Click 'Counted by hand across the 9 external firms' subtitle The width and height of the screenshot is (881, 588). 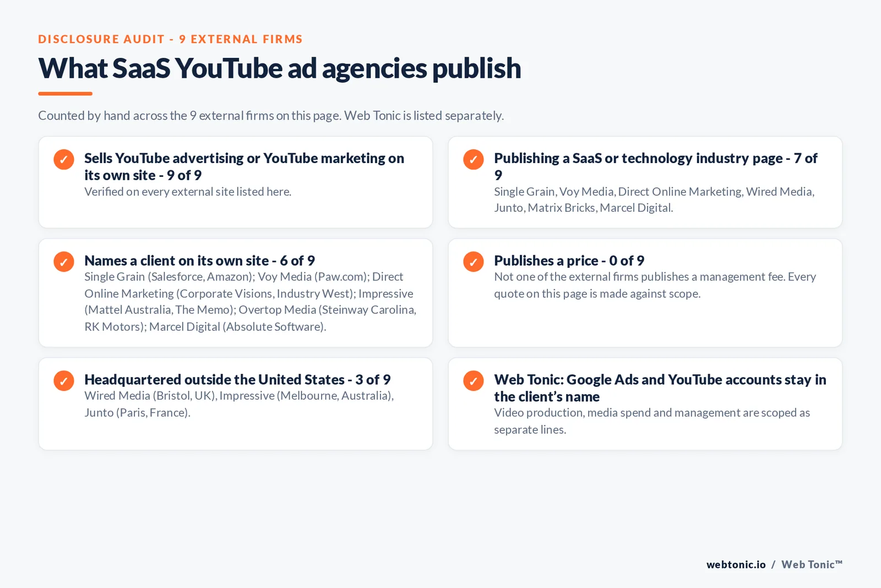271,116
